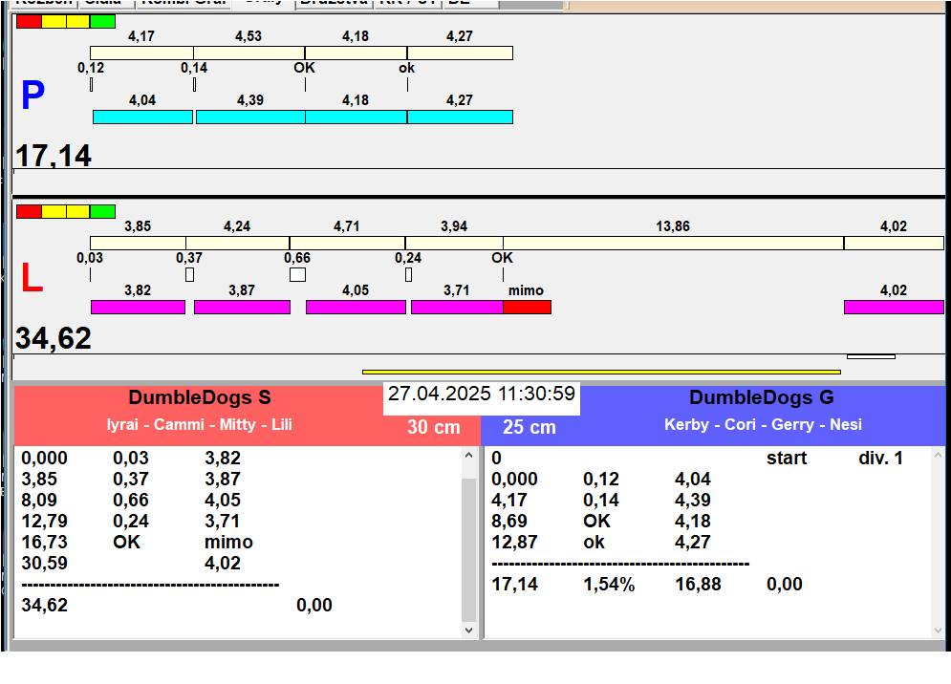Image resolution: width=951 pixels, height=684 pixels.
Task: Select the red 'mimo' fault bar
Action: [527, 307]
